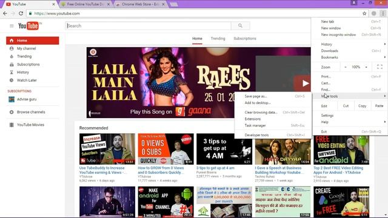This screenshot has height=218, width=388.
Task: Choose New incognito window
Action: 349,35
